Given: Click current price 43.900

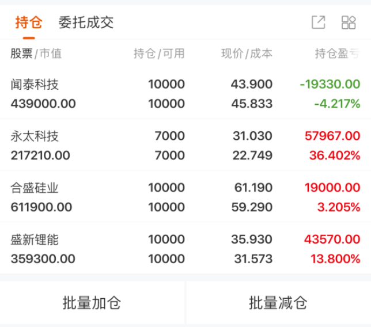Looking at the screenshot, I should (252, 84).
